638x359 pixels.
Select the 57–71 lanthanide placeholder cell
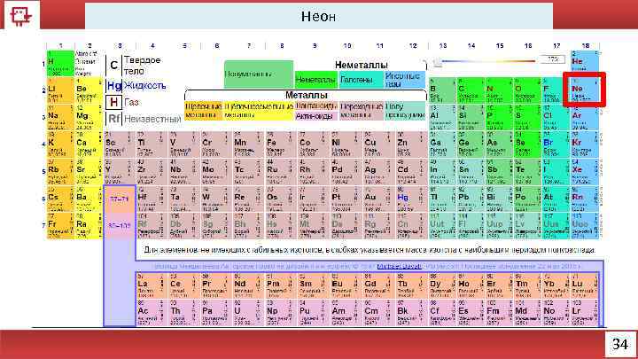(x=120, y=199)
